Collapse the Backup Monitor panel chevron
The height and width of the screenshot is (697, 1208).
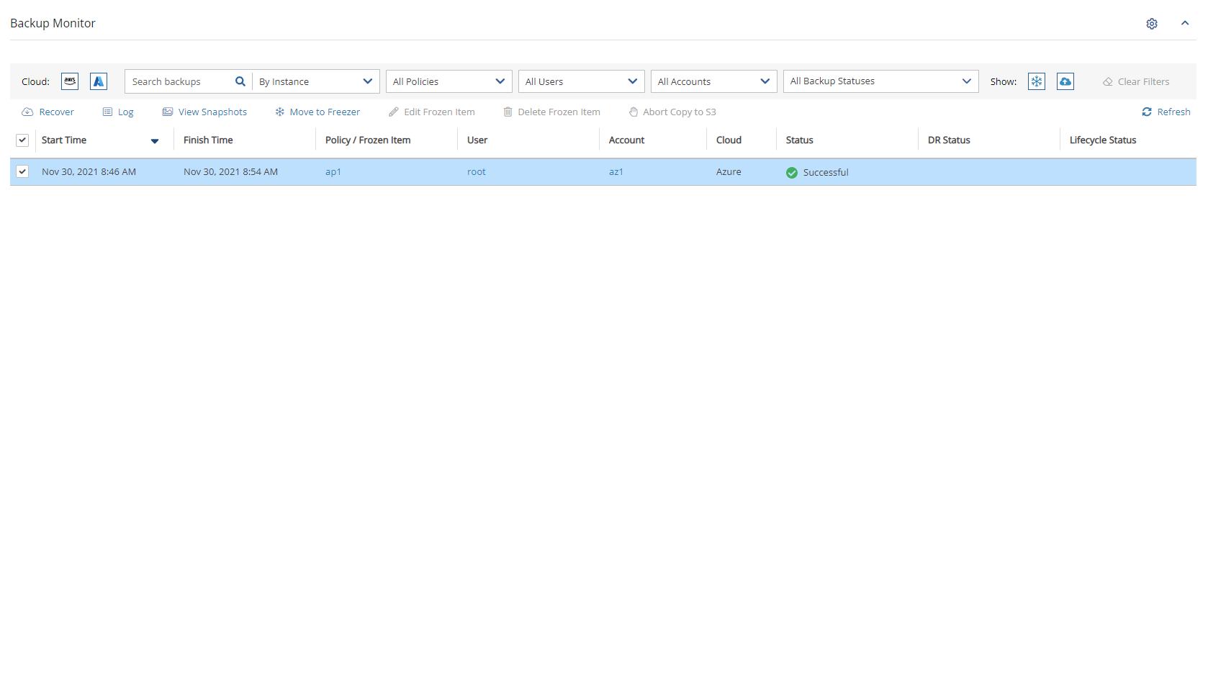(1184, 24)
